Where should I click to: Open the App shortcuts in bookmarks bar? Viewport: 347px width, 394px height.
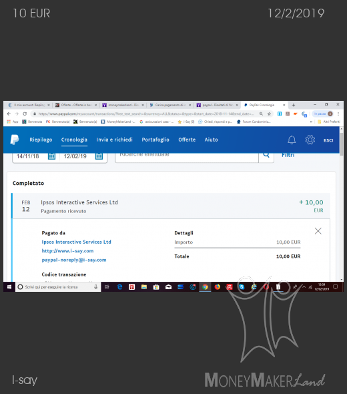pos(13,122)
